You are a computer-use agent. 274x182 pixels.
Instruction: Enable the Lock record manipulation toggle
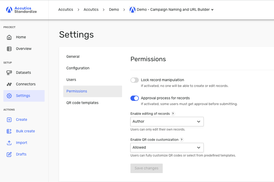pos(135,80)
